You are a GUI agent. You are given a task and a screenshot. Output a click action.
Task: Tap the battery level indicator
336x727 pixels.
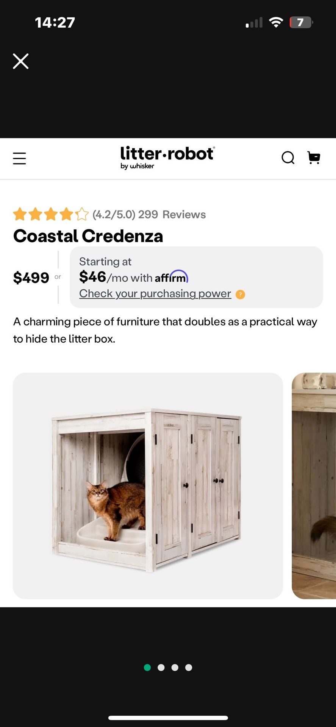coord(301,22)
